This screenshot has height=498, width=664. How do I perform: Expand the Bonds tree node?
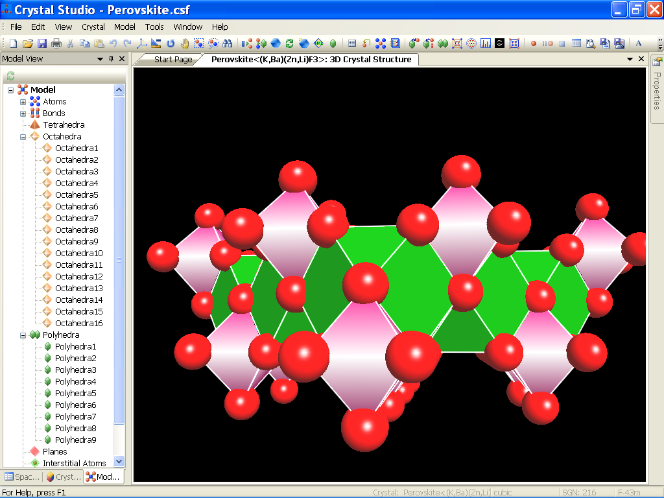coord(23,113)
